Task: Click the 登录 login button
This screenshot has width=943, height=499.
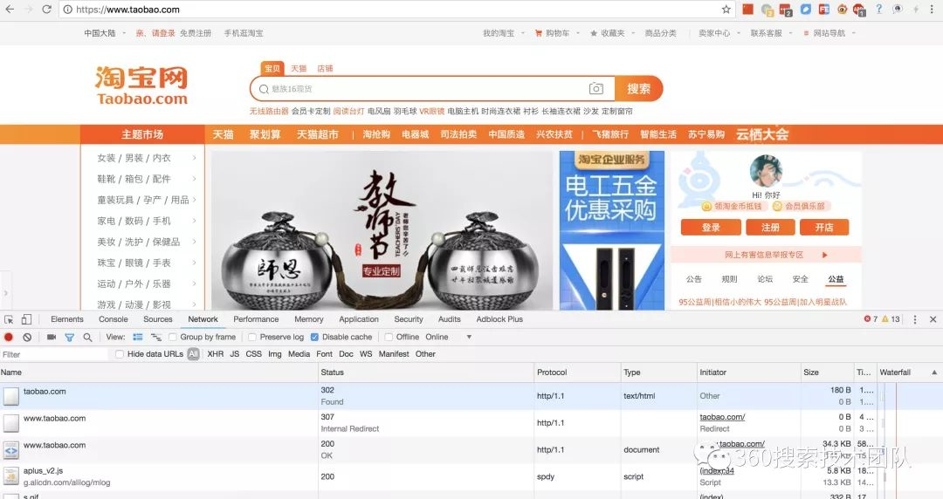Action: pos(711,228)
